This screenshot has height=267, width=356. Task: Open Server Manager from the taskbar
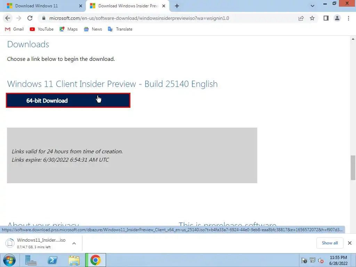coord(31,260)
